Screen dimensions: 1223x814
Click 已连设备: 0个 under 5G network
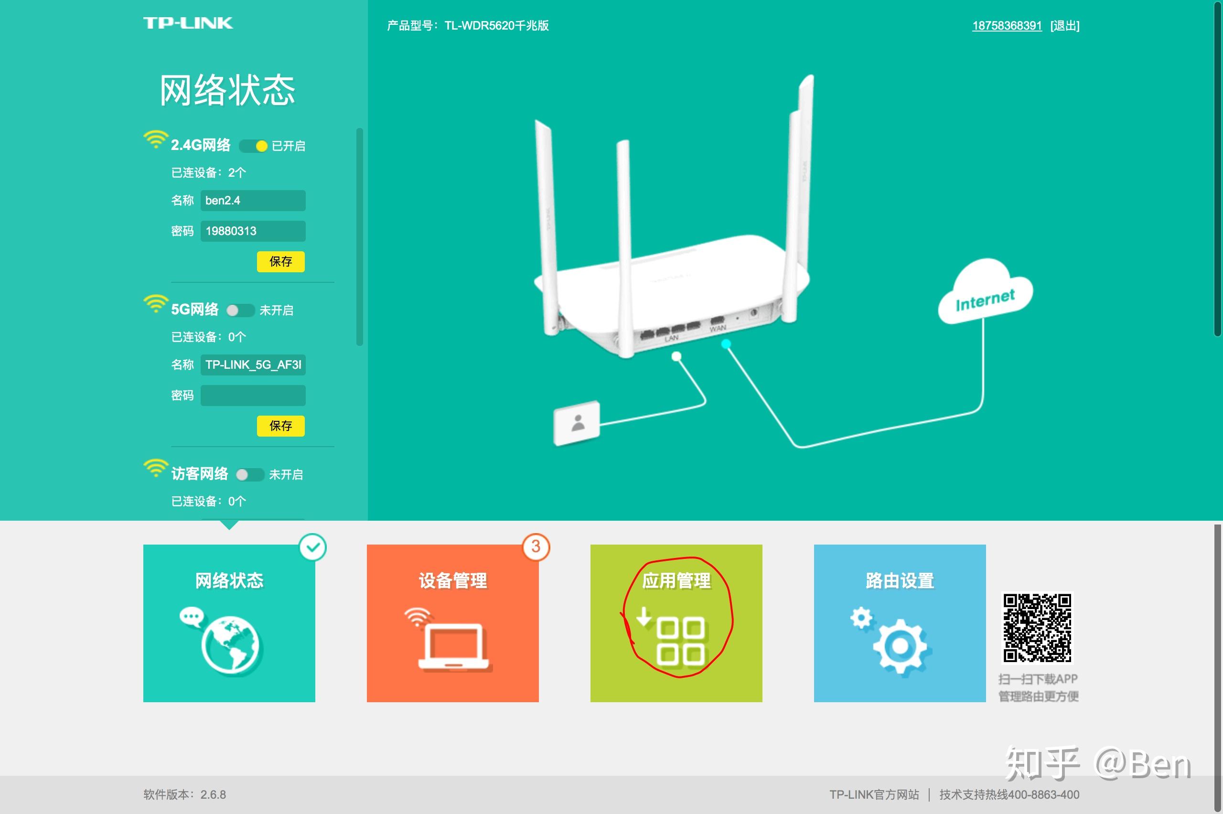click(209, 337)
